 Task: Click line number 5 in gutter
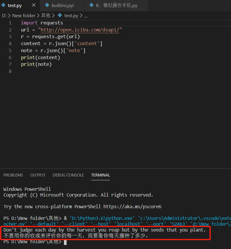click(10, 51)
